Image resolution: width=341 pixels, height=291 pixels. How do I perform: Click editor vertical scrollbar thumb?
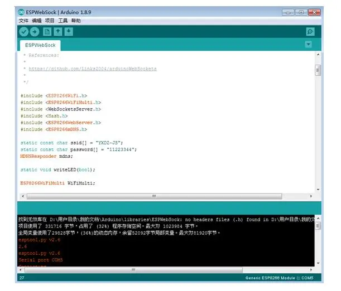coord(318,70)
